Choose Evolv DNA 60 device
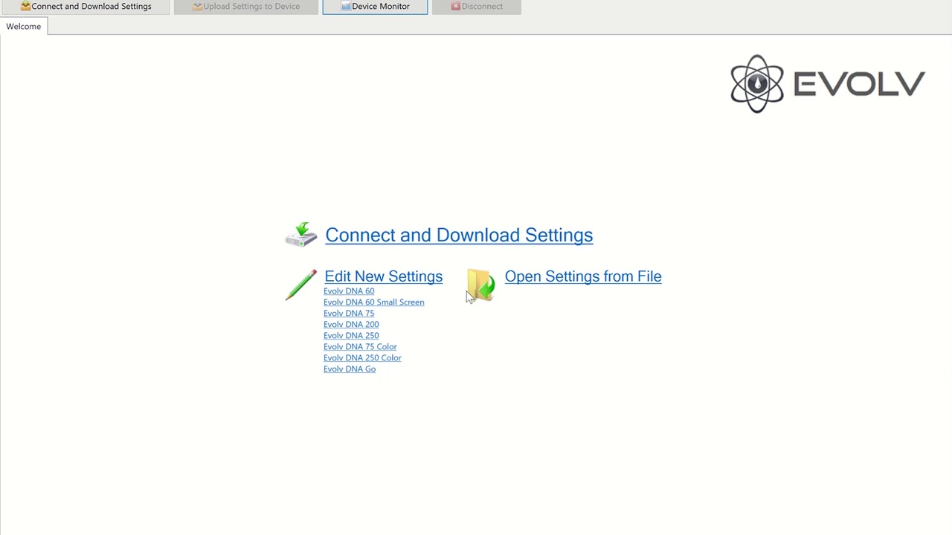952x535 pixels. tap(349, 291)
